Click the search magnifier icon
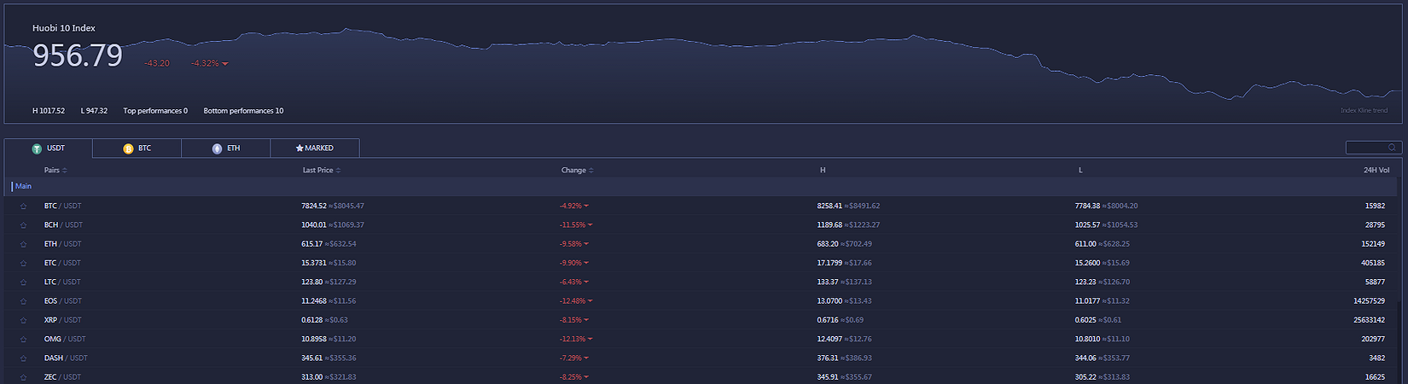The height and width of the screenshot is (384, 1408). coord(1393,148)
